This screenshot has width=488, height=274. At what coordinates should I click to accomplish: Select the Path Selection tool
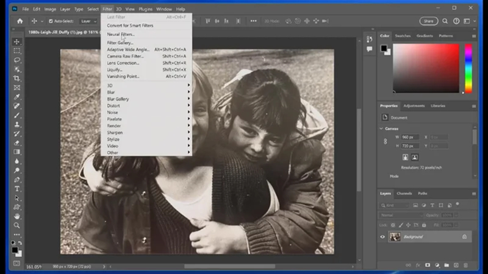pyautogui.click(x=17, y=198)
